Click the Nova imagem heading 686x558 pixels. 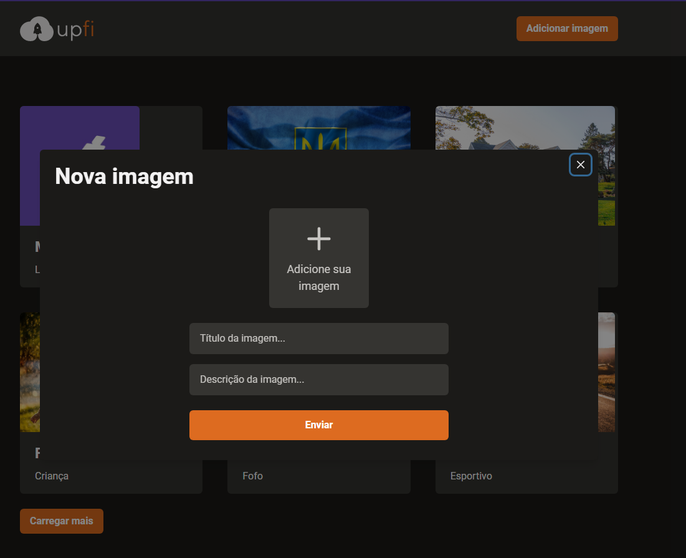(124, 176)
